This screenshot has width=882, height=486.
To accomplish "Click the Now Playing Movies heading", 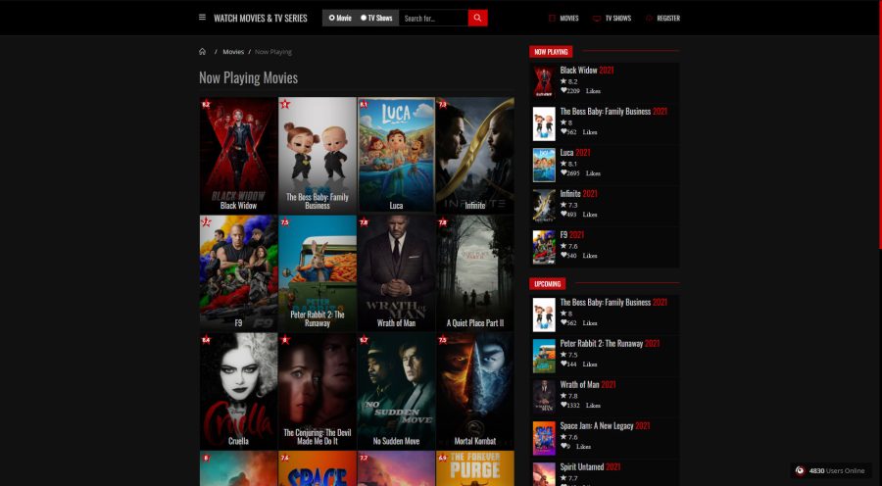I will click(x=248, y=77).
